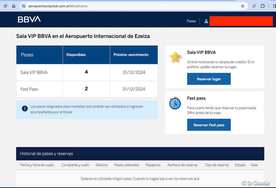Open the browser extensions puzzle icon
Viewport: 276px width, 188px height.
coord(263,6)
